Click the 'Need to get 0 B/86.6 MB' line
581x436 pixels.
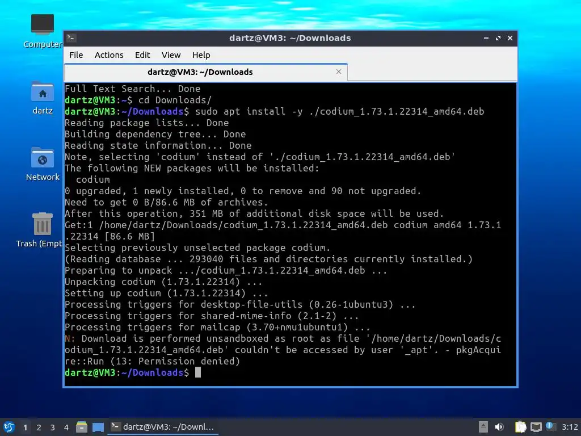point(166,203)
